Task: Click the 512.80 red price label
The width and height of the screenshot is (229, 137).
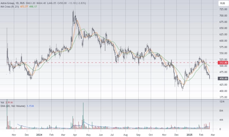Action: (x=223, y=63)
